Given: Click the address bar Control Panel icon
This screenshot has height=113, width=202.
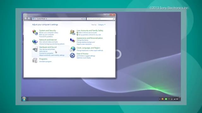Looking at the screenshot, I should point(33,19).
